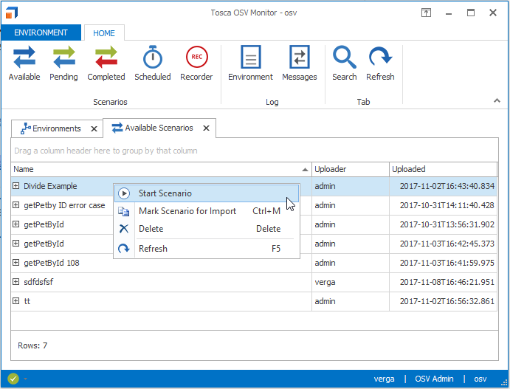
Task: Close the Available Scenarios tab
Action: coord(206,128)
